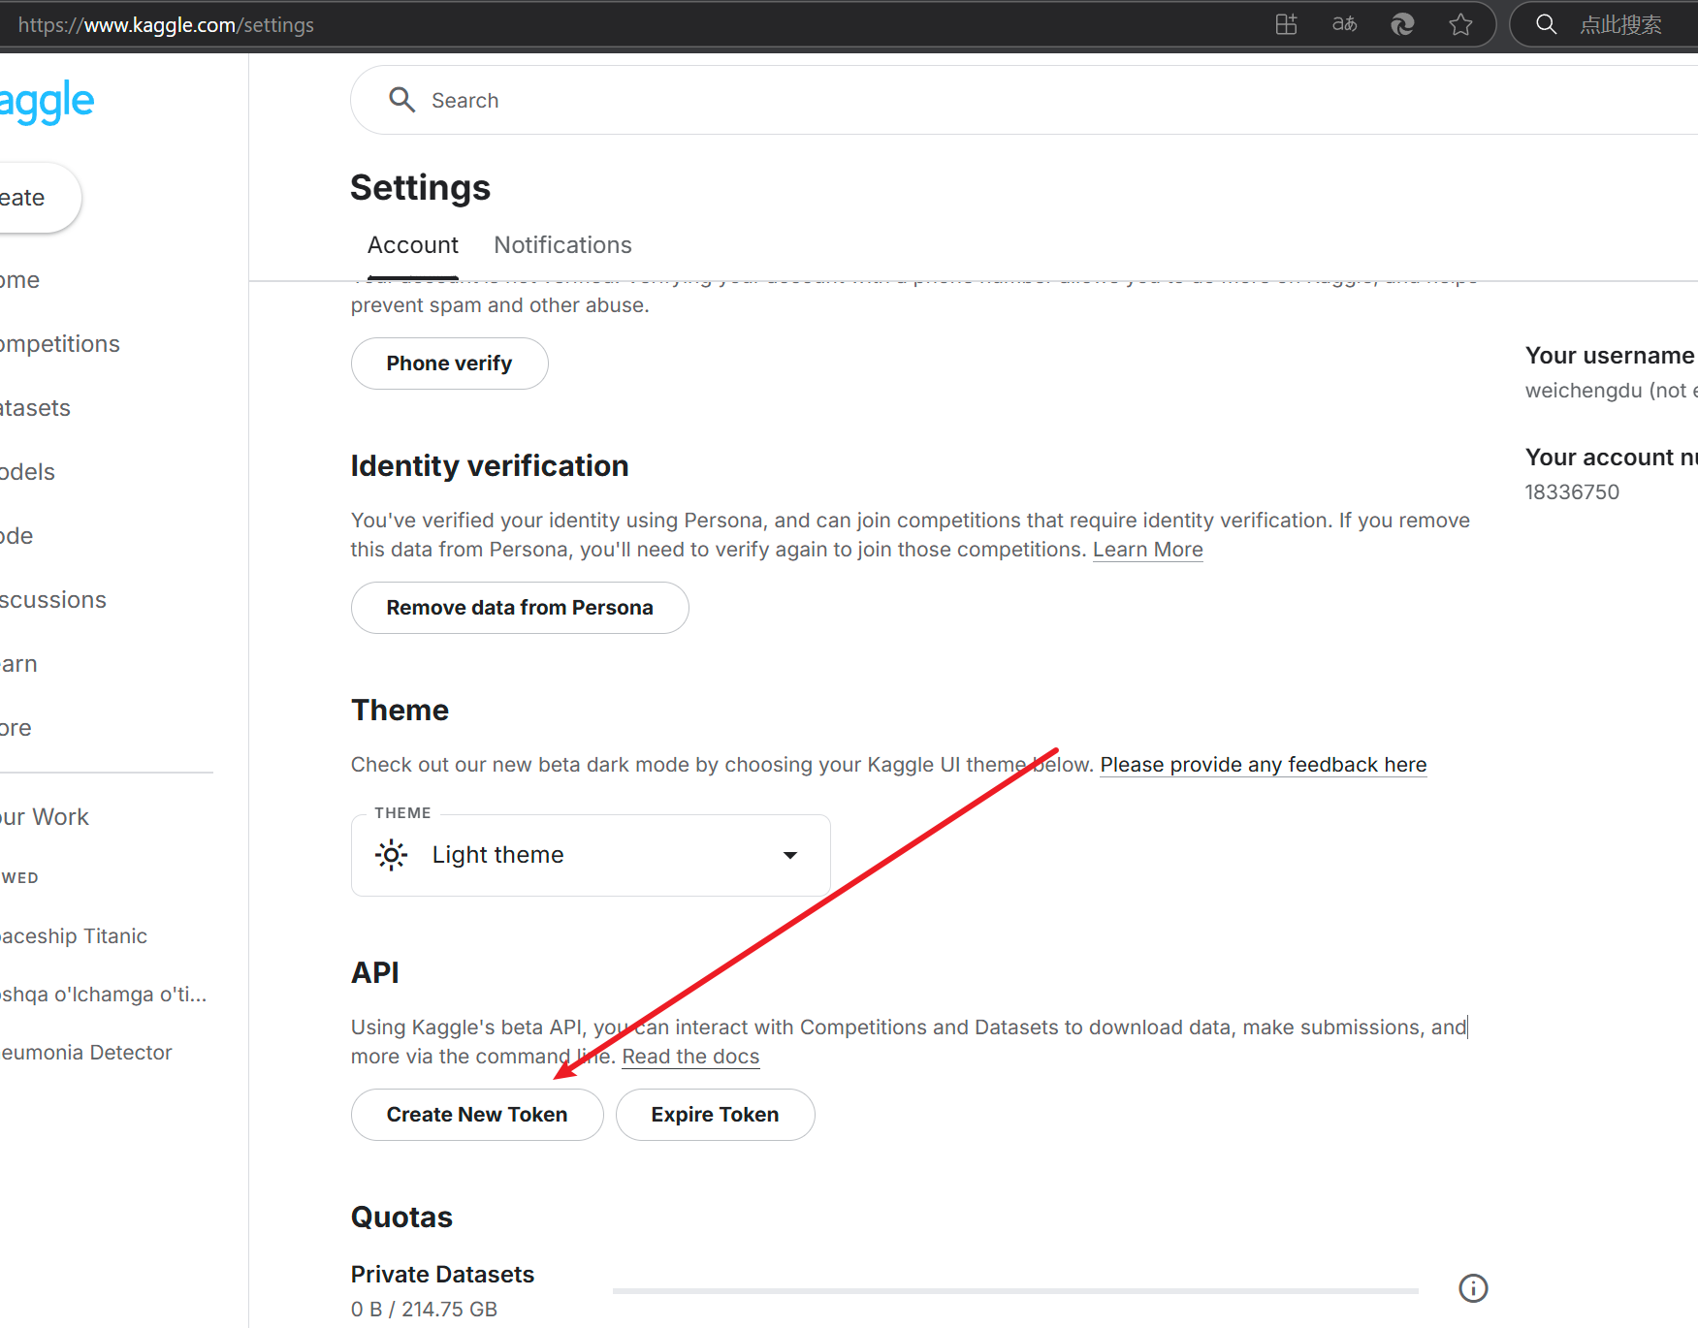This screenshot has height=1328, width=1698.
Task: Click the Settings page title
Action: coord(421,188)
